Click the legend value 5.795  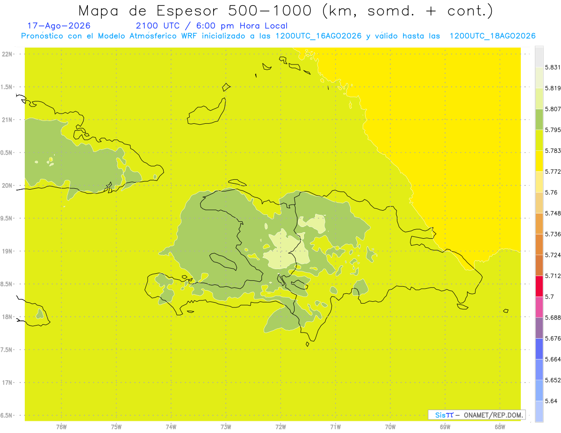(x=553, y=130)
